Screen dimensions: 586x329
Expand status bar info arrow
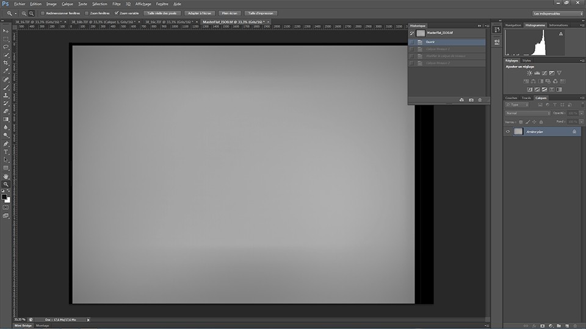88,320
